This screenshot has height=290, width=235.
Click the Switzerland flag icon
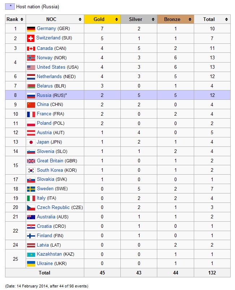tap(31, 38)
